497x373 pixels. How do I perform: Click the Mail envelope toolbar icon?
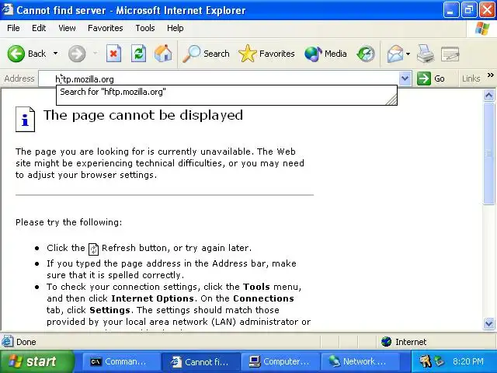pyautogui.click(x=394, y=54)
